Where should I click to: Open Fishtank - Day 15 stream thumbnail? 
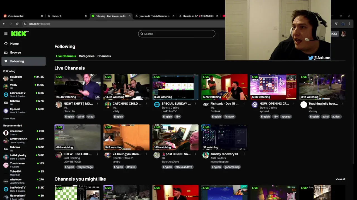[224, 87]
